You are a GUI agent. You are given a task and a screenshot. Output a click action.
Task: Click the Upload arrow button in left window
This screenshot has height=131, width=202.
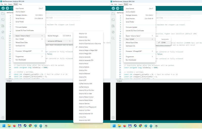click(7, 8)
